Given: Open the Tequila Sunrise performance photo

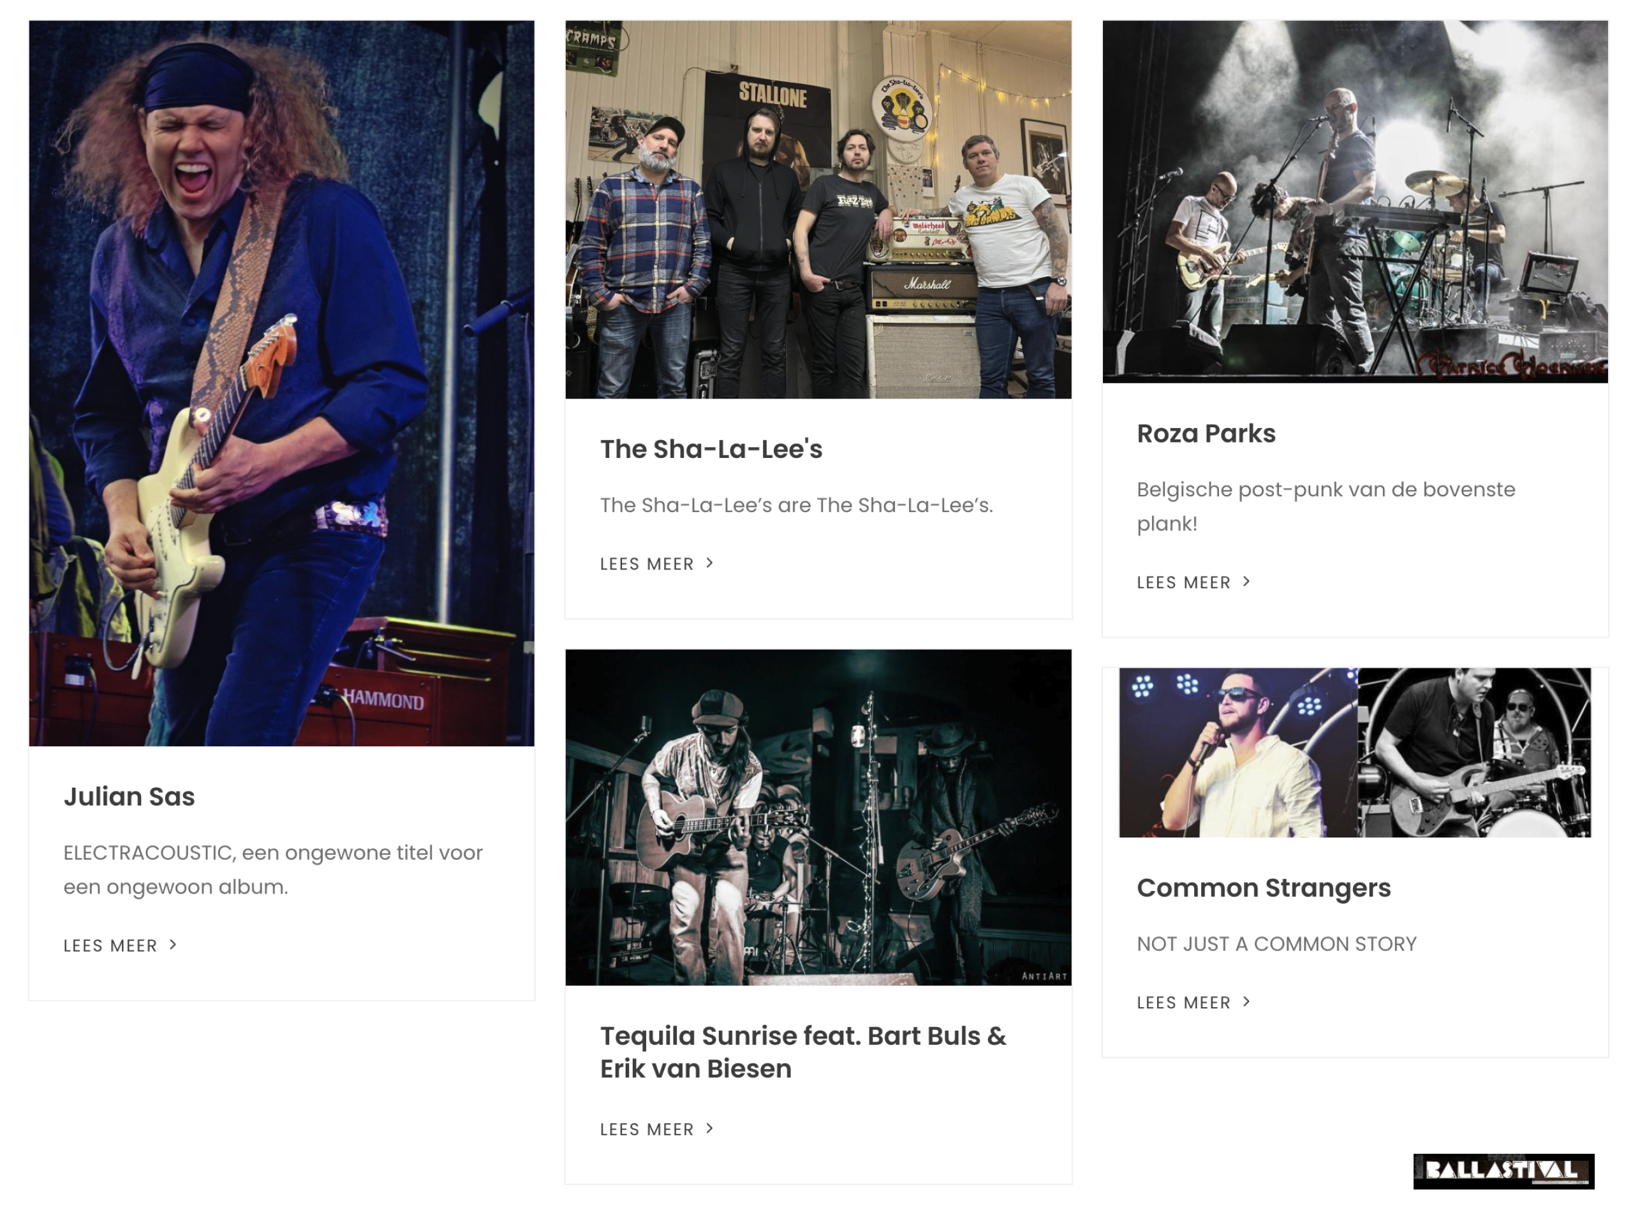Looking at the screenshot, I should (818, 817).
